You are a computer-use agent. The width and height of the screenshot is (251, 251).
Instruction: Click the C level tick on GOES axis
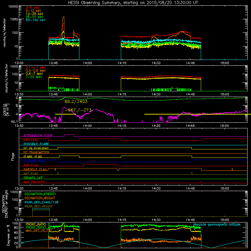point(17,98)
